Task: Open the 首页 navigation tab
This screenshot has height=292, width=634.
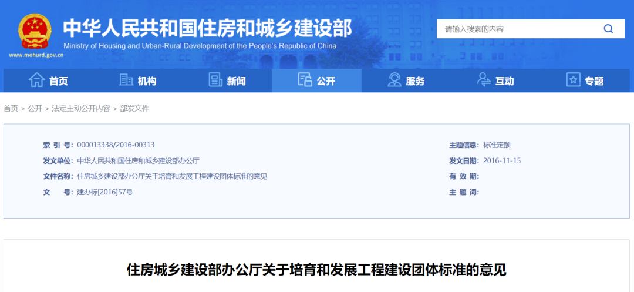Action: (49, 80)
